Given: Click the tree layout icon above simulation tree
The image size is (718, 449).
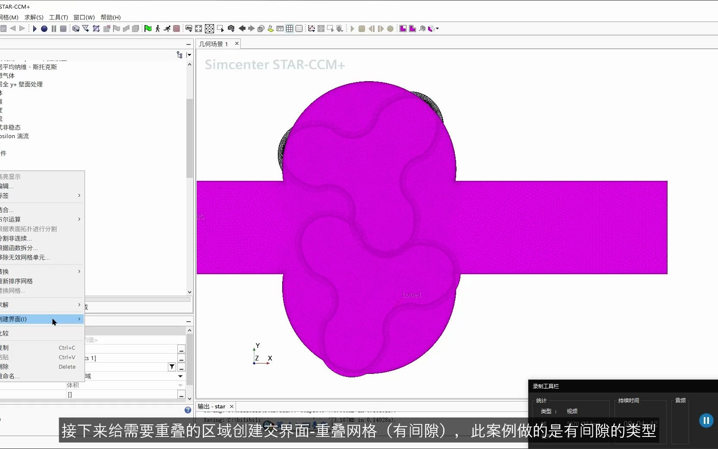Looking at the screenshot, I should (x=179, y=55).
